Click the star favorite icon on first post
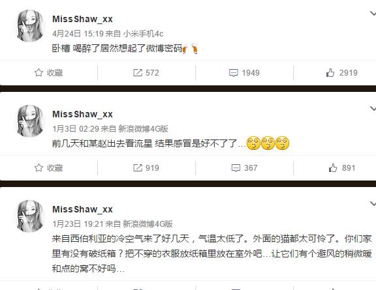Viewport: 376px width, 290px height. (39, 72)
